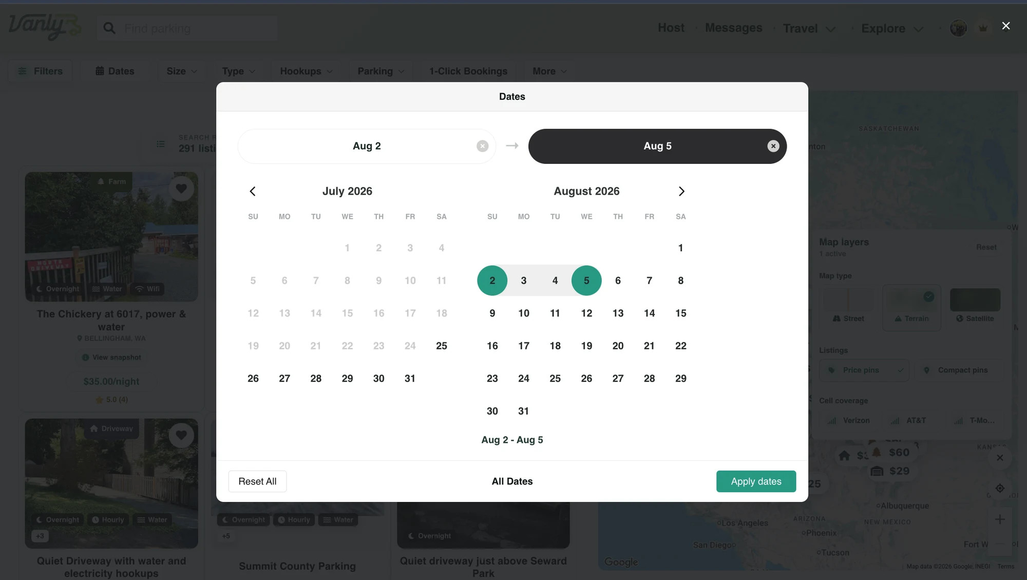
Task: Expand the More filters dropdown
Action: pos(549,71)
